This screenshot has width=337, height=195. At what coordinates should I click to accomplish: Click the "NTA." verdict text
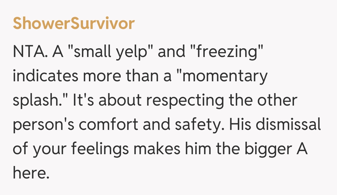[x=30, y=51]
